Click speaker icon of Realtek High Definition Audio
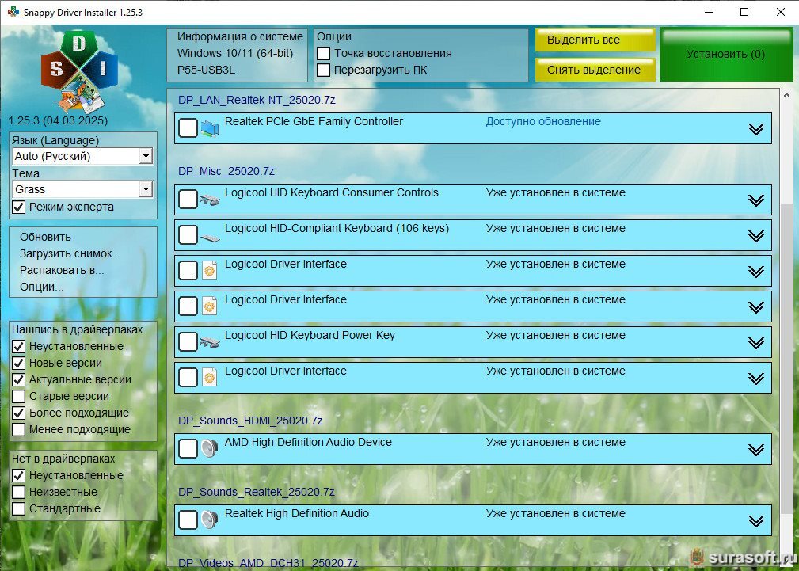 209,520
